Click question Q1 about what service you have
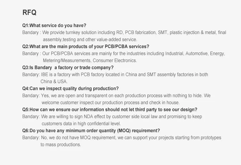Screen dimensions: 241x165 point(54,26)
